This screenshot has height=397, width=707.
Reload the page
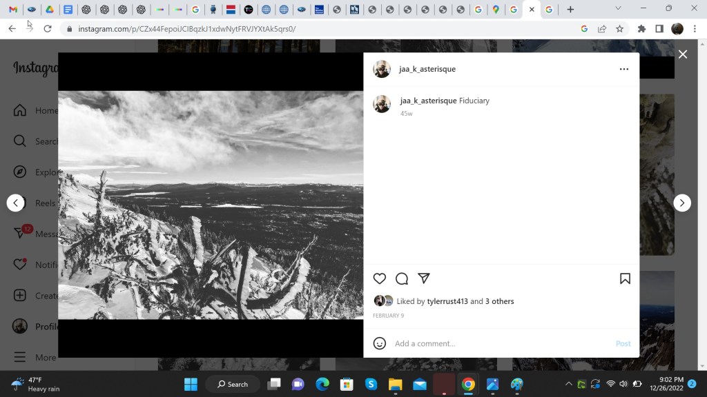[48, 29]
